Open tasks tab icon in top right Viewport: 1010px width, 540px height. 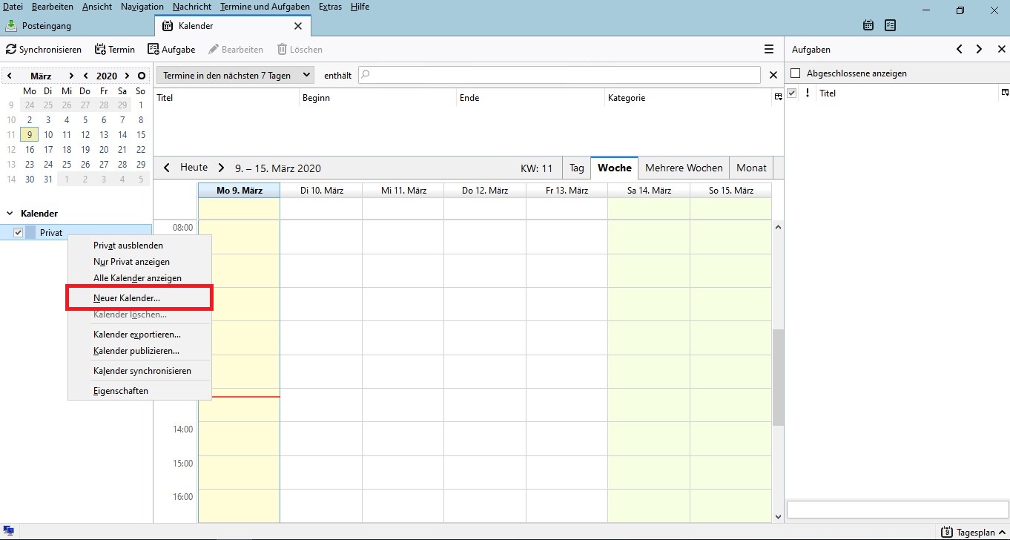[890, 25]
